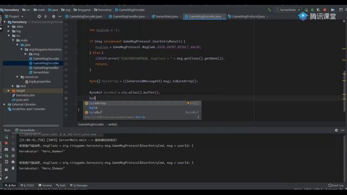Click the Build project hammer icon

coord(269,10)
